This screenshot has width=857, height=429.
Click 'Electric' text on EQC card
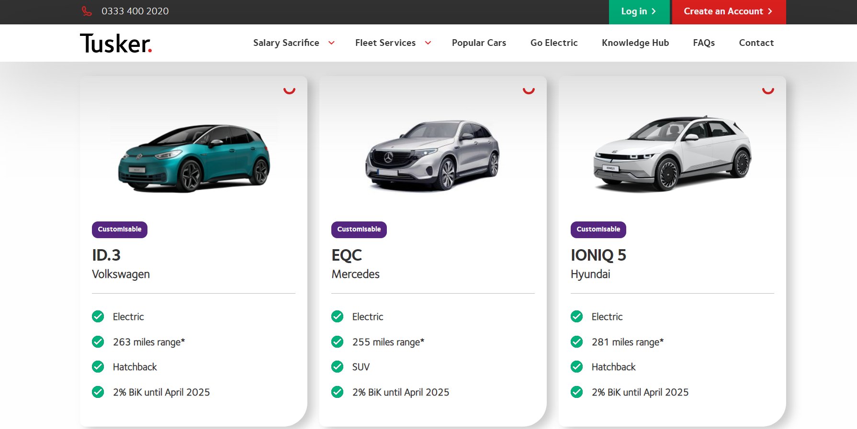coord(368,317)
